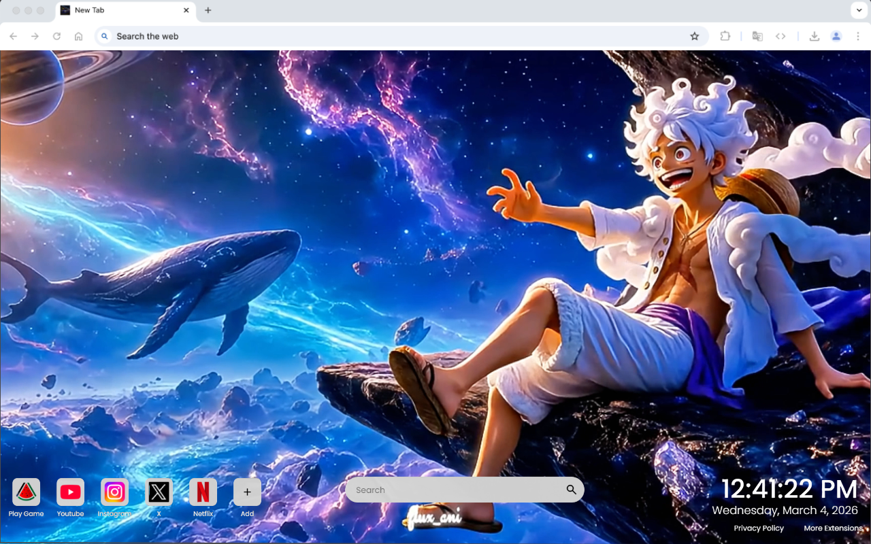
Task: Open the browser home page
Action: point(78,36)
